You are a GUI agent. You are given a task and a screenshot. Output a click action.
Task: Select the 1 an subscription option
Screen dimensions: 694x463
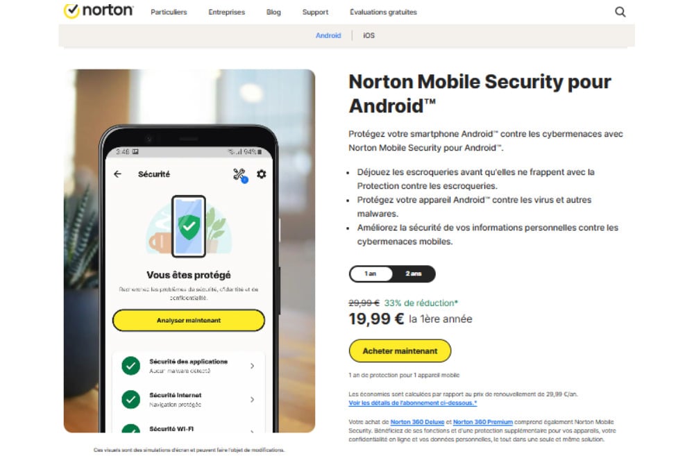(x=371, y=274)
